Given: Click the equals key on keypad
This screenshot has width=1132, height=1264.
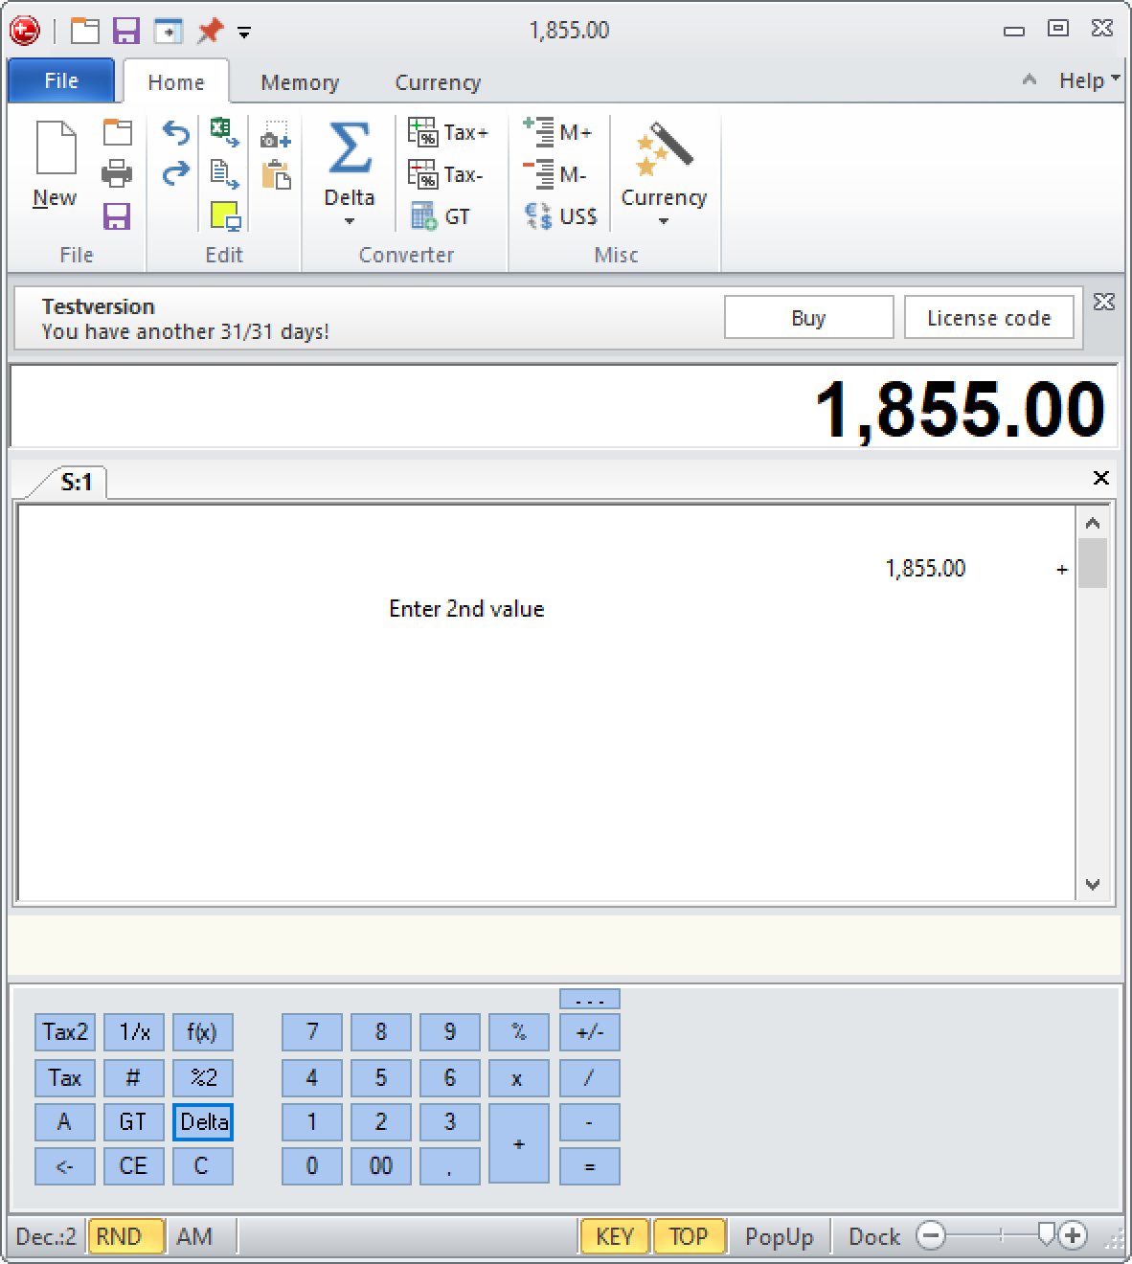Looking at the screenshot, I should click(590, 1166).
